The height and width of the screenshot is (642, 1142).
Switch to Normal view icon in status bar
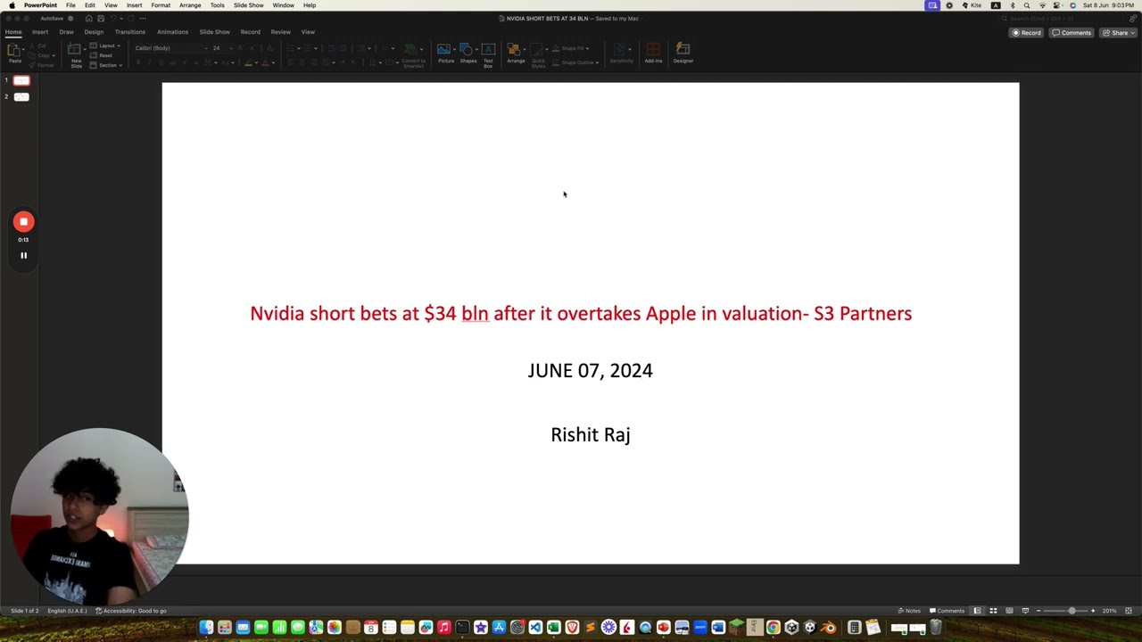click(977, 611)
